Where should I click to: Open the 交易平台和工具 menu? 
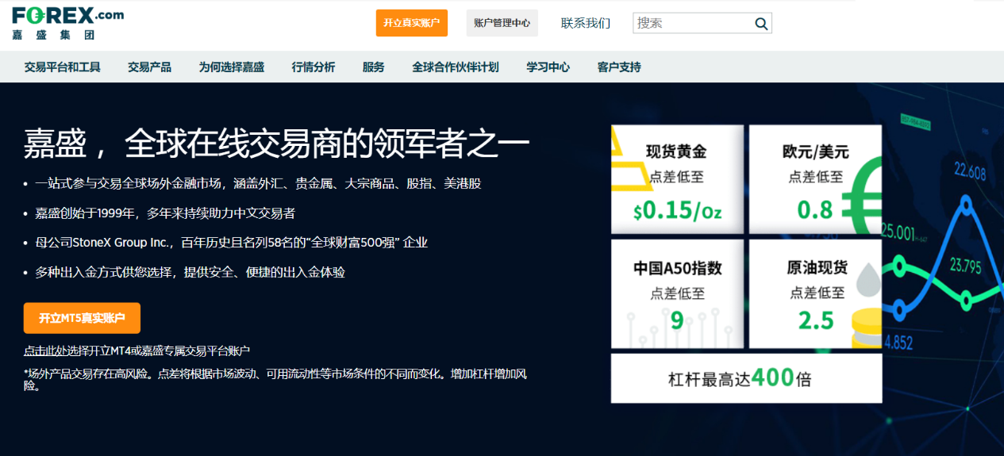[x=63, y=67]
